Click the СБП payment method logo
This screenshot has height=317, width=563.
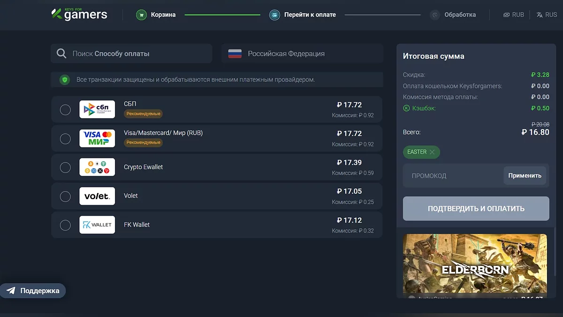[x=97, y=109]
